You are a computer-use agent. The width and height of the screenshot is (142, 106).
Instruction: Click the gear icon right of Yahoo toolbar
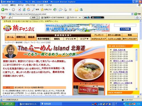tap(137, 18)
